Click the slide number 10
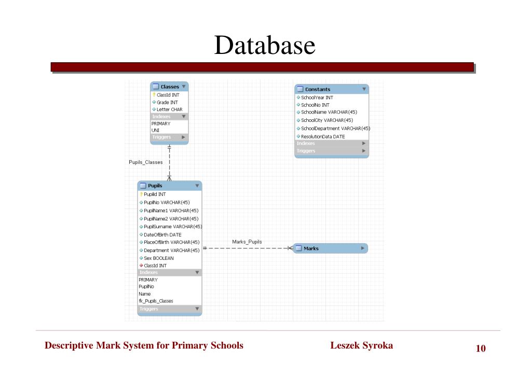The width and height of the screenshot is (531, 375). 481,348
